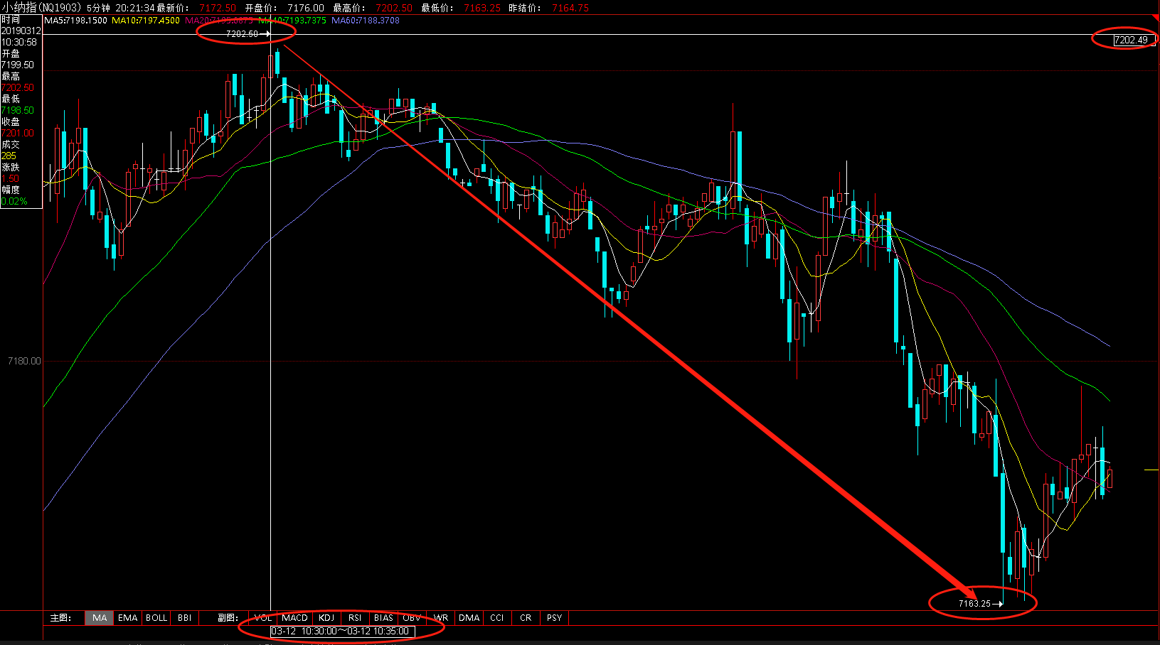Switch main chart to EMA indicator
The width and height of the screenshot is (1160, 645).
pos(128,618)
